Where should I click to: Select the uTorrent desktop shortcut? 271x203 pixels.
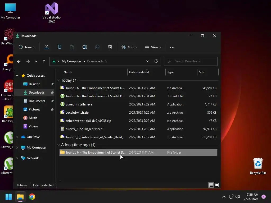point(7,166)
